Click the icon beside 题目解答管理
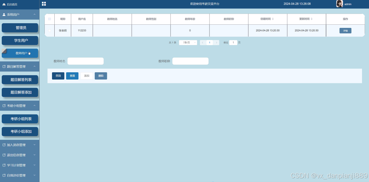This screenshot has width=369, height=182. (4, 66)
